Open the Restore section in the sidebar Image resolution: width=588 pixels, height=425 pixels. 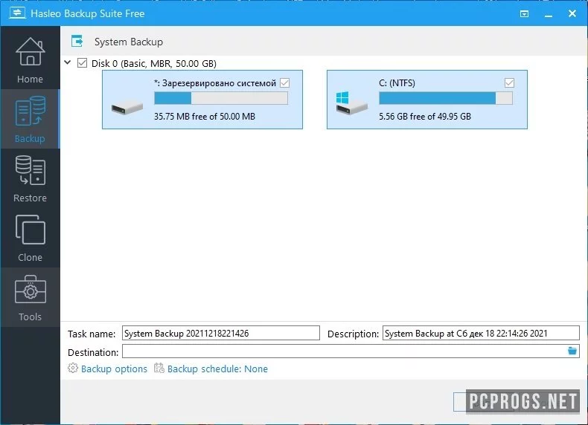click(30, 178)
